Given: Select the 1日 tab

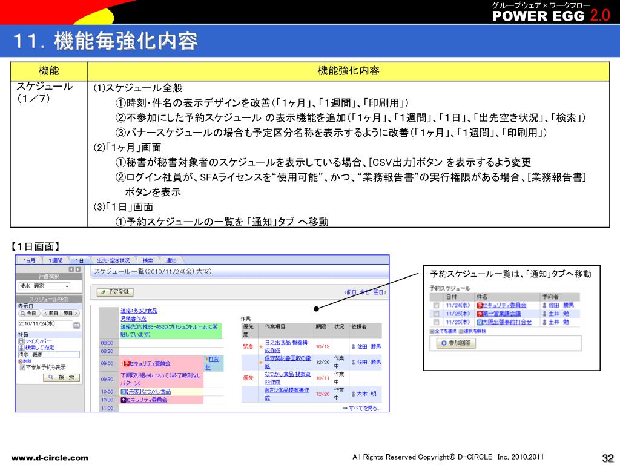Looking at the screenshot, I should pyautogui.click(x=79, y=260).
